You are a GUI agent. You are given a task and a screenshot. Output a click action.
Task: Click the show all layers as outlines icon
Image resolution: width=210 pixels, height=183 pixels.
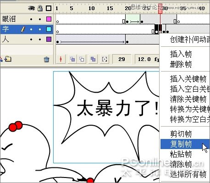[x=49, y=8]
